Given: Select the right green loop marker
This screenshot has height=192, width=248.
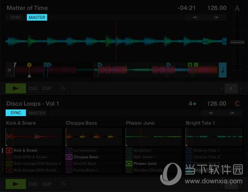Looking at the screenshot, I should coord(196,65).
